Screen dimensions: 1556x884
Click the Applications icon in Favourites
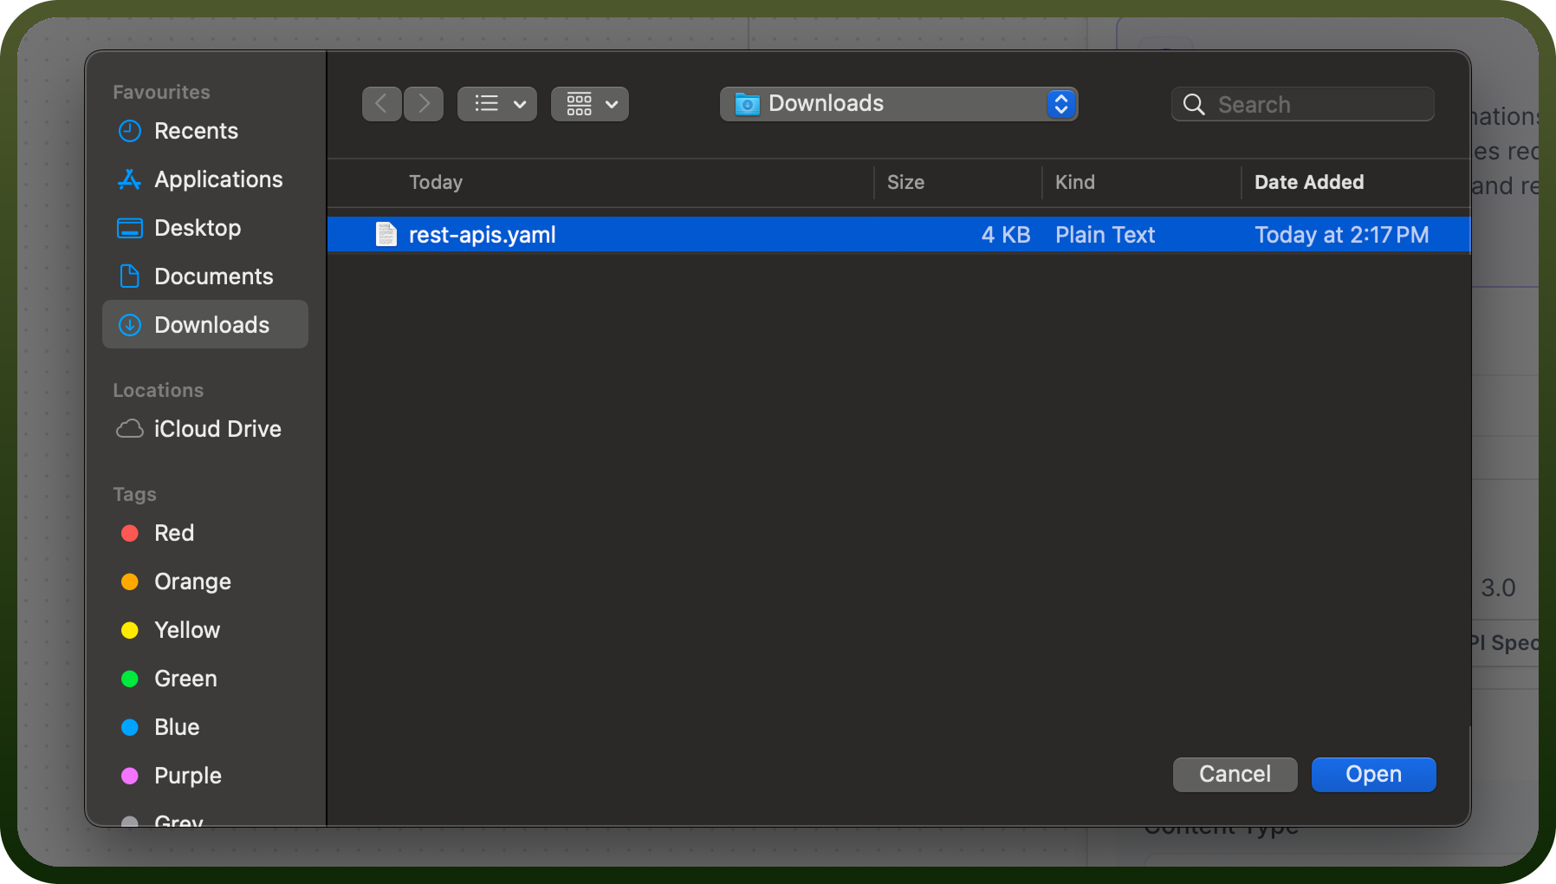click(130, 179)
